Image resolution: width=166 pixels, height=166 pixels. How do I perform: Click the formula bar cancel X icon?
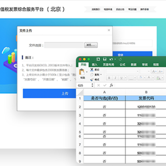[99, 85]
